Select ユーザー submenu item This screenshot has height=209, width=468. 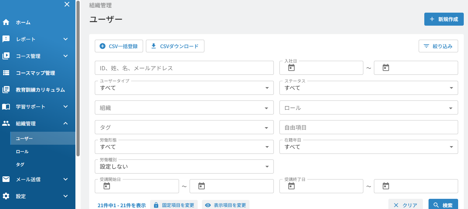pos(43,138)
